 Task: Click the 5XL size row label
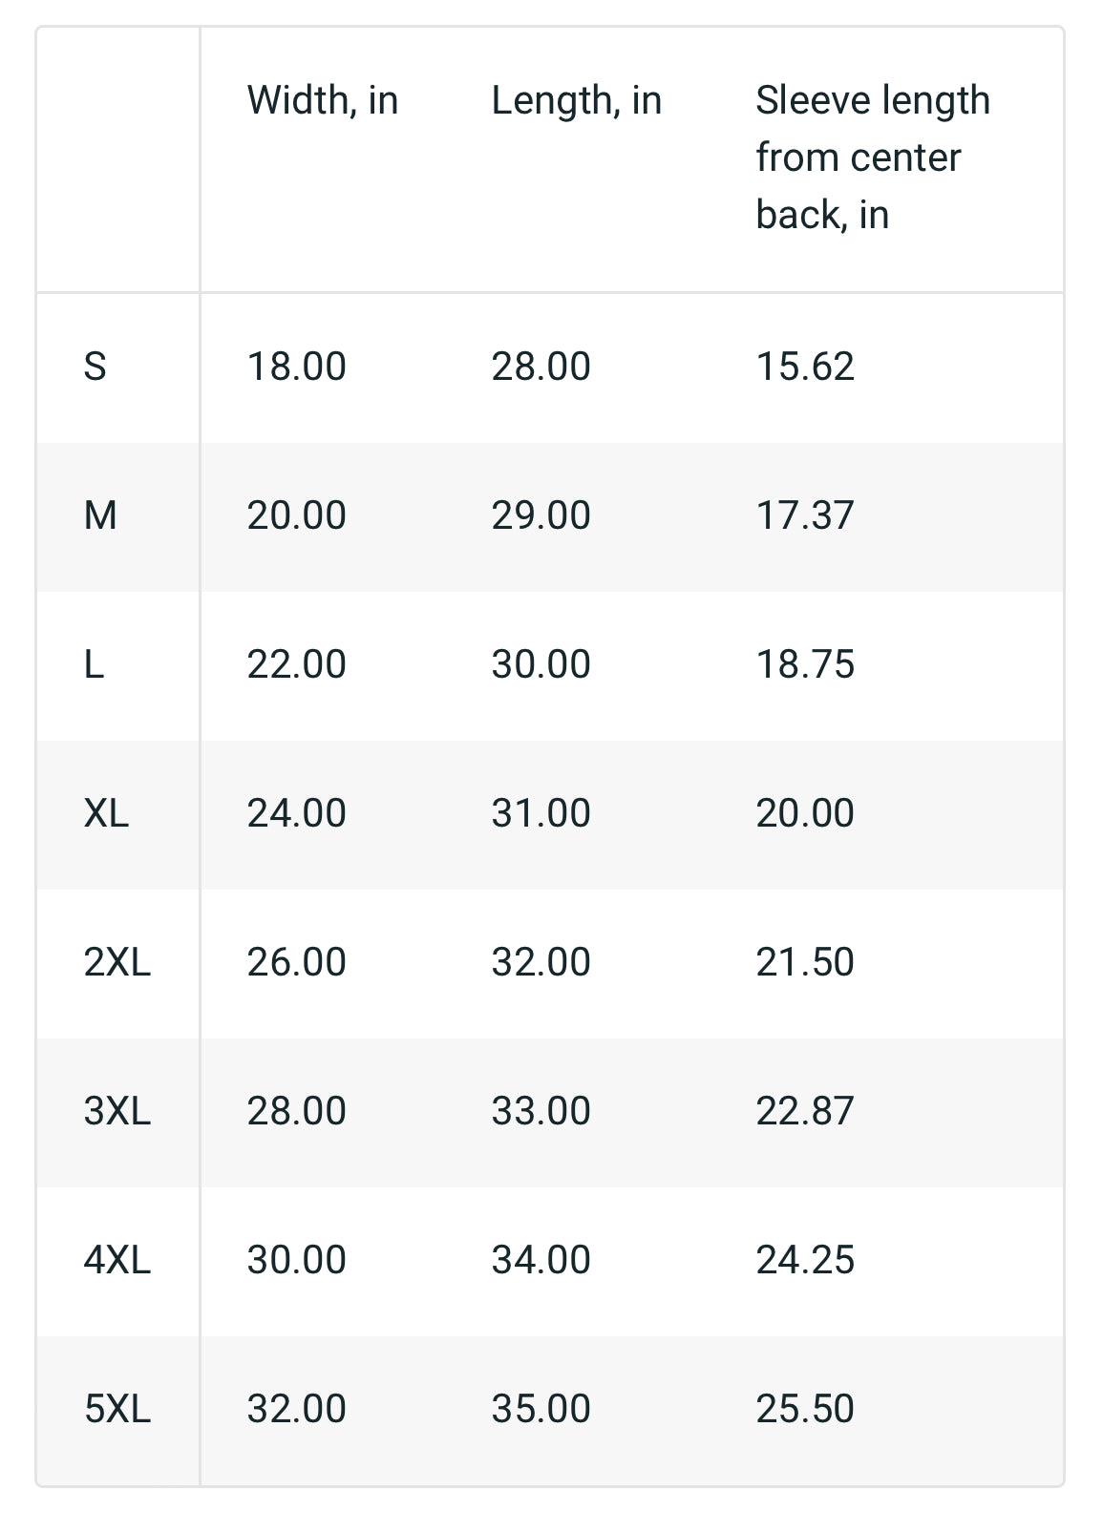pyautogui.click(x=117, y=1409)
